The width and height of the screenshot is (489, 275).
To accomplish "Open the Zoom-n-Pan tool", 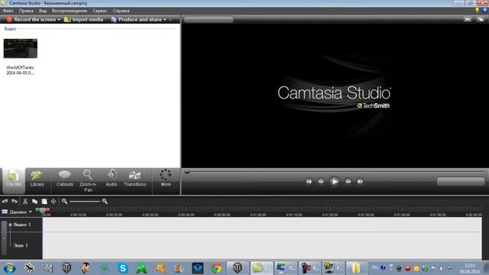I will (88, 180).
